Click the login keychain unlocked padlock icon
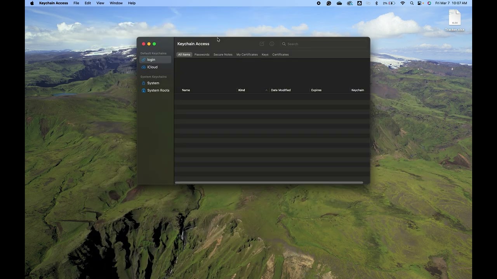Image resolution: width=497 pixels, height=279 pixels. (x=144, y=60)
